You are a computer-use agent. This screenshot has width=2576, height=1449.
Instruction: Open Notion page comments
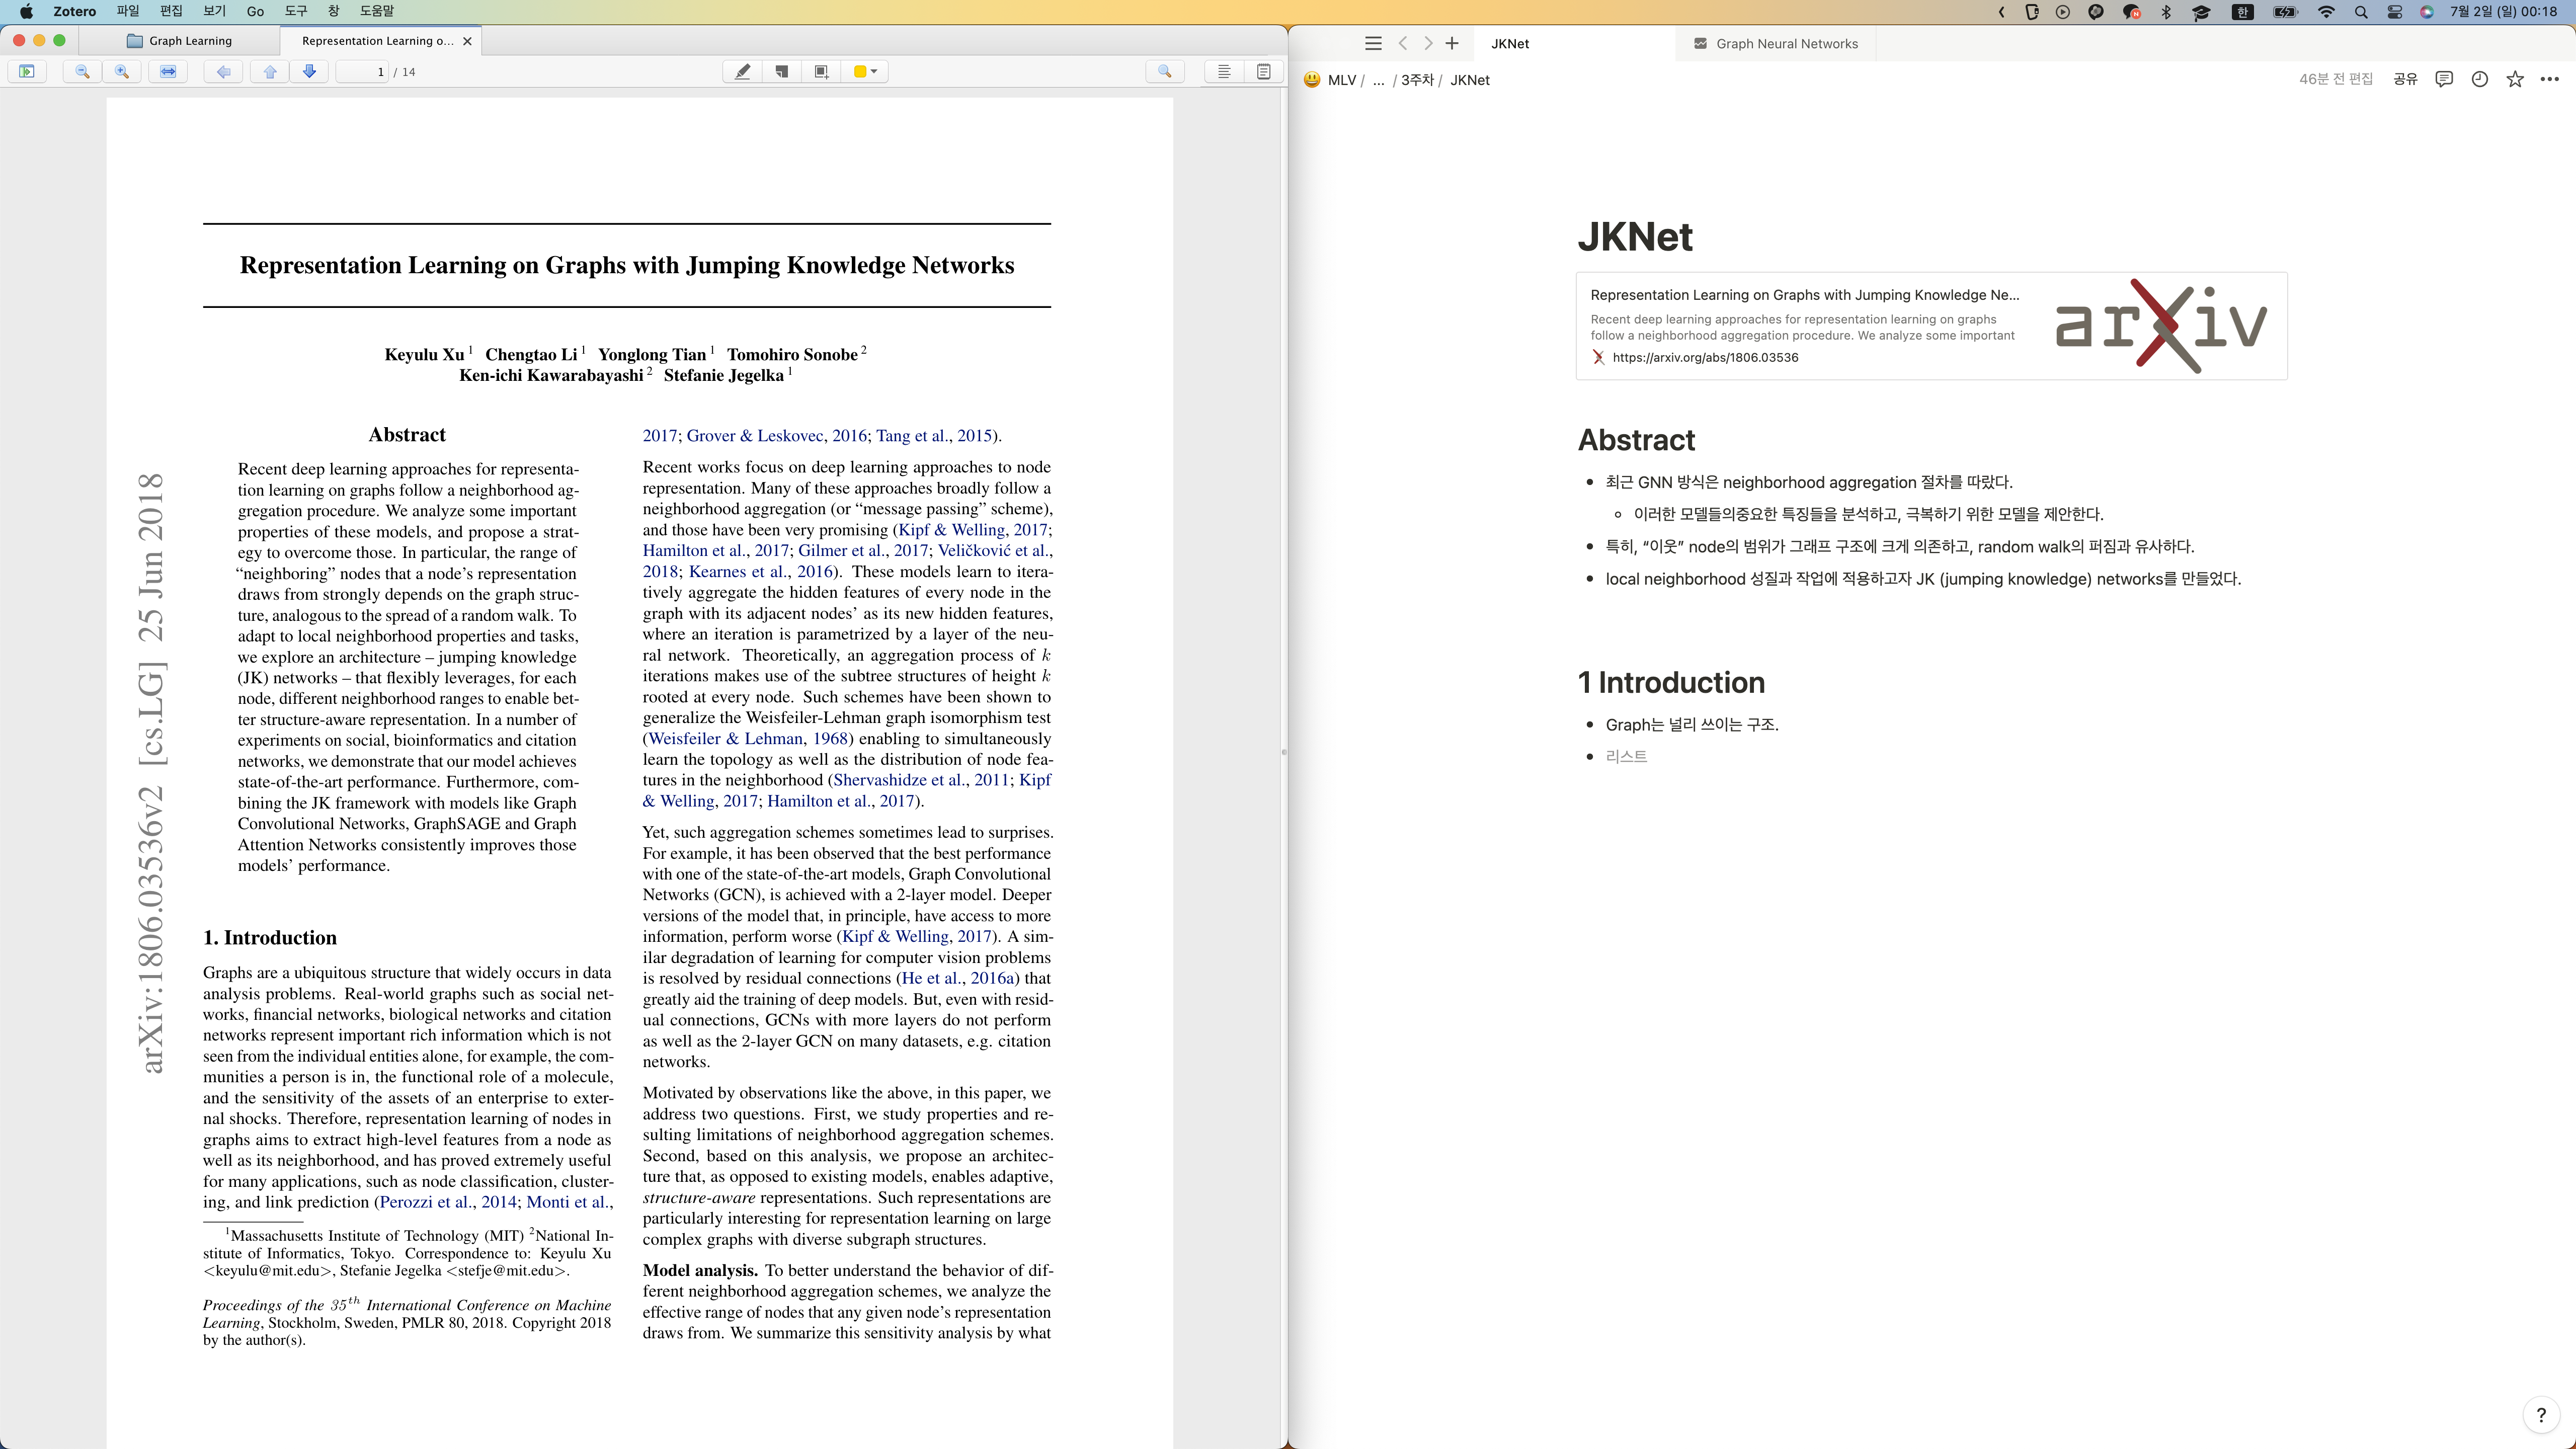[2444, 79]
